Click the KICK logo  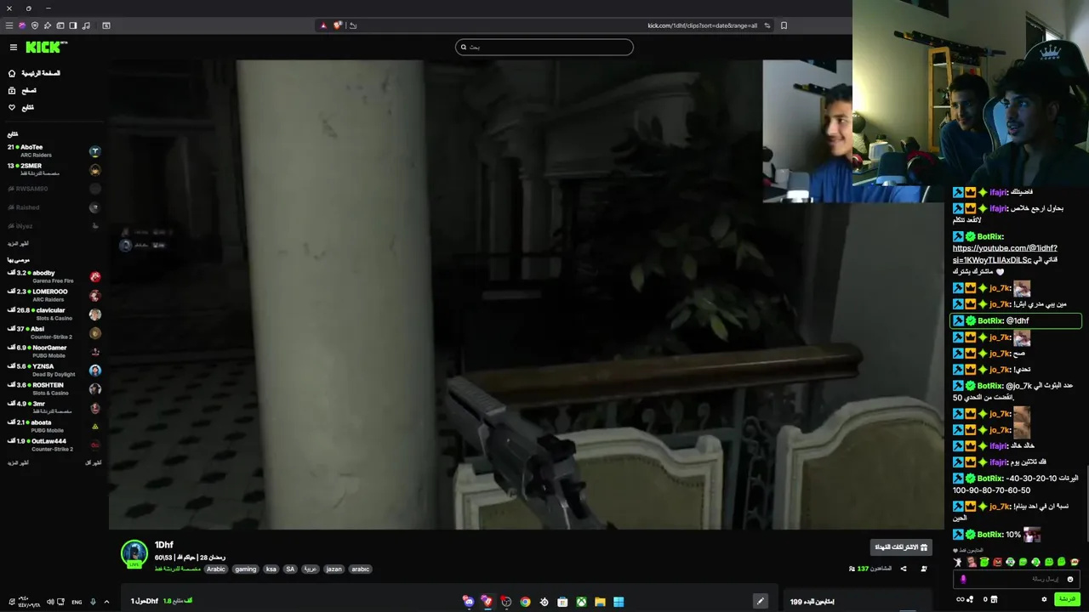46,48
